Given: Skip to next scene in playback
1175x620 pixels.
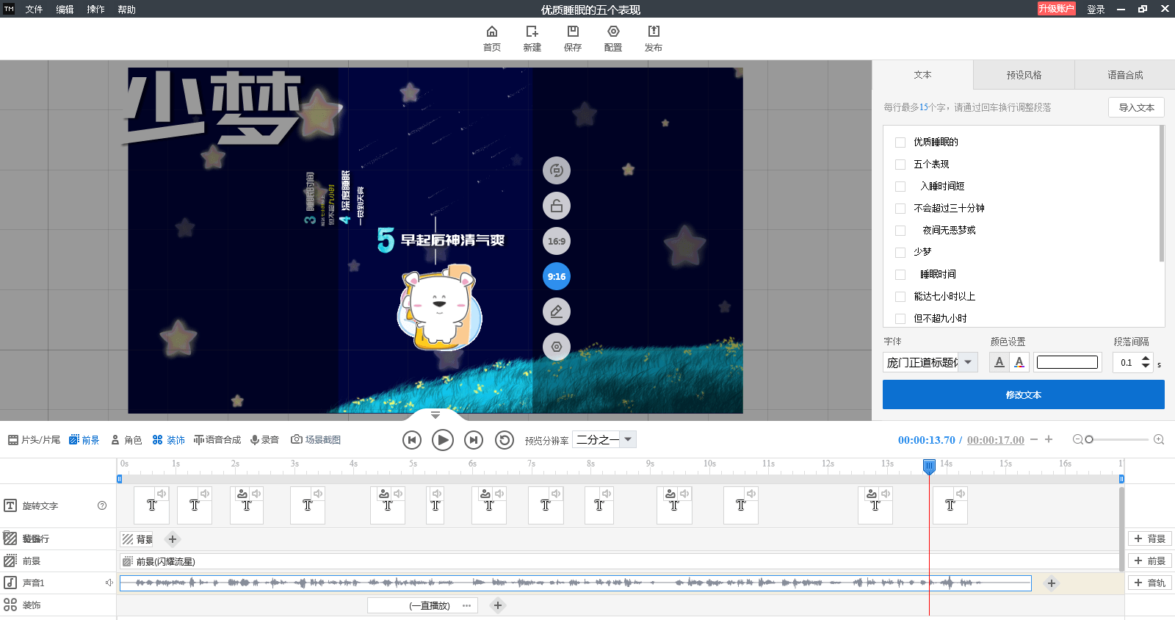Looking at the screenshot, I should coord(474,440).
